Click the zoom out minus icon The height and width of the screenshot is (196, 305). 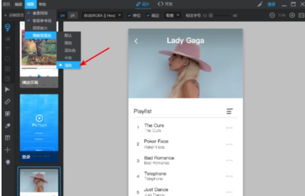click(x=272, y=15)
